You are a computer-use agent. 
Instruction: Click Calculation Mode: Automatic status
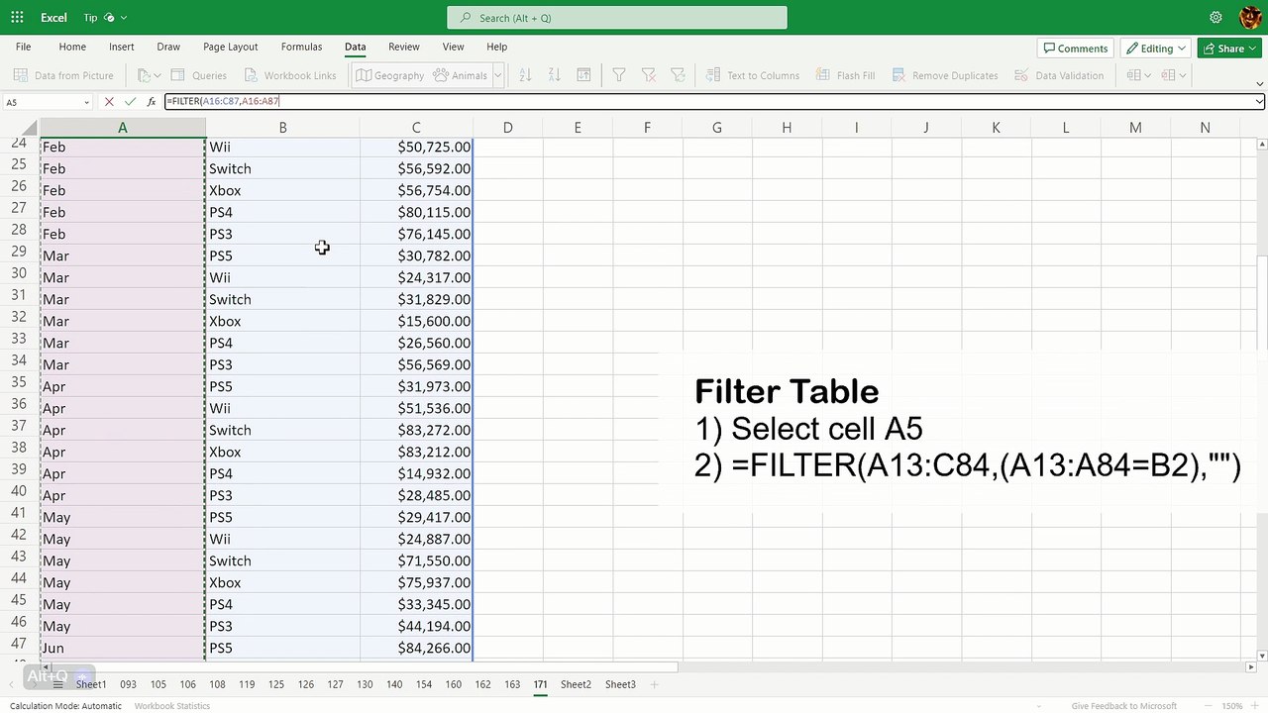[x=65, y=706]
